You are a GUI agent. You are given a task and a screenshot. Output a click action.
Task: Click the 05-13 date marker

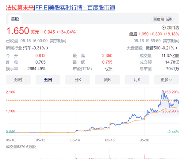[x=40, y=140]
